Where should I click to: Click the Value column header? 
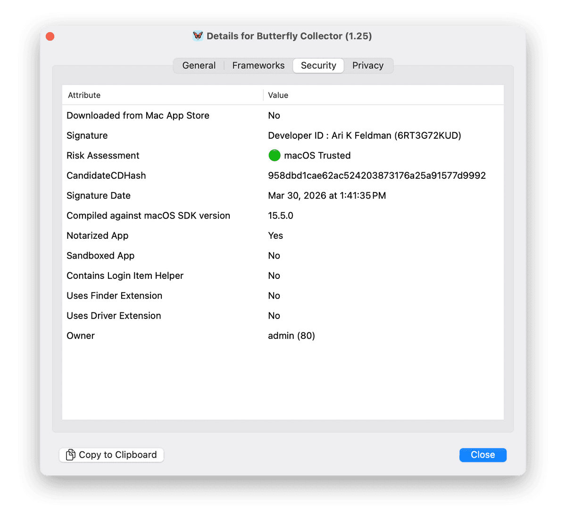pos(278,95)
